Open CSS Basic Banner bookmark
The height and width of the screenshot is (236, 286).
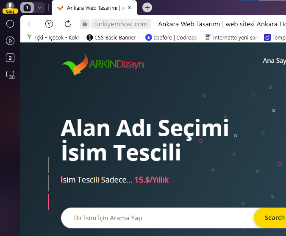tap(113, 37)
